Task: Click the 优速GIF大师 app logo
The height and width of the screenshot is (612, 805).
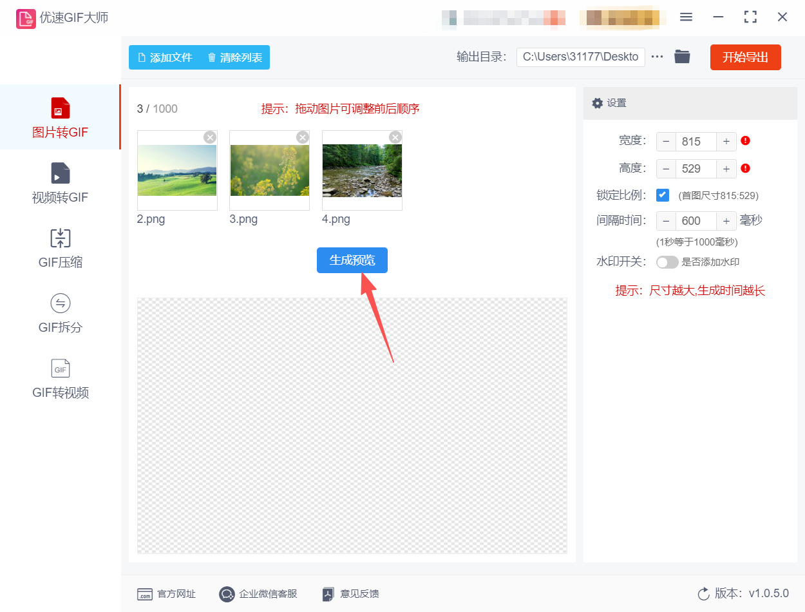Action: pos(26,18)
